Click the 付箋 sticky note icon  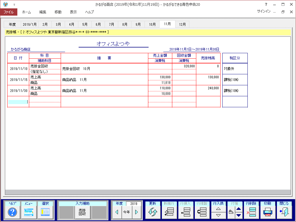(x=231, y=212)
